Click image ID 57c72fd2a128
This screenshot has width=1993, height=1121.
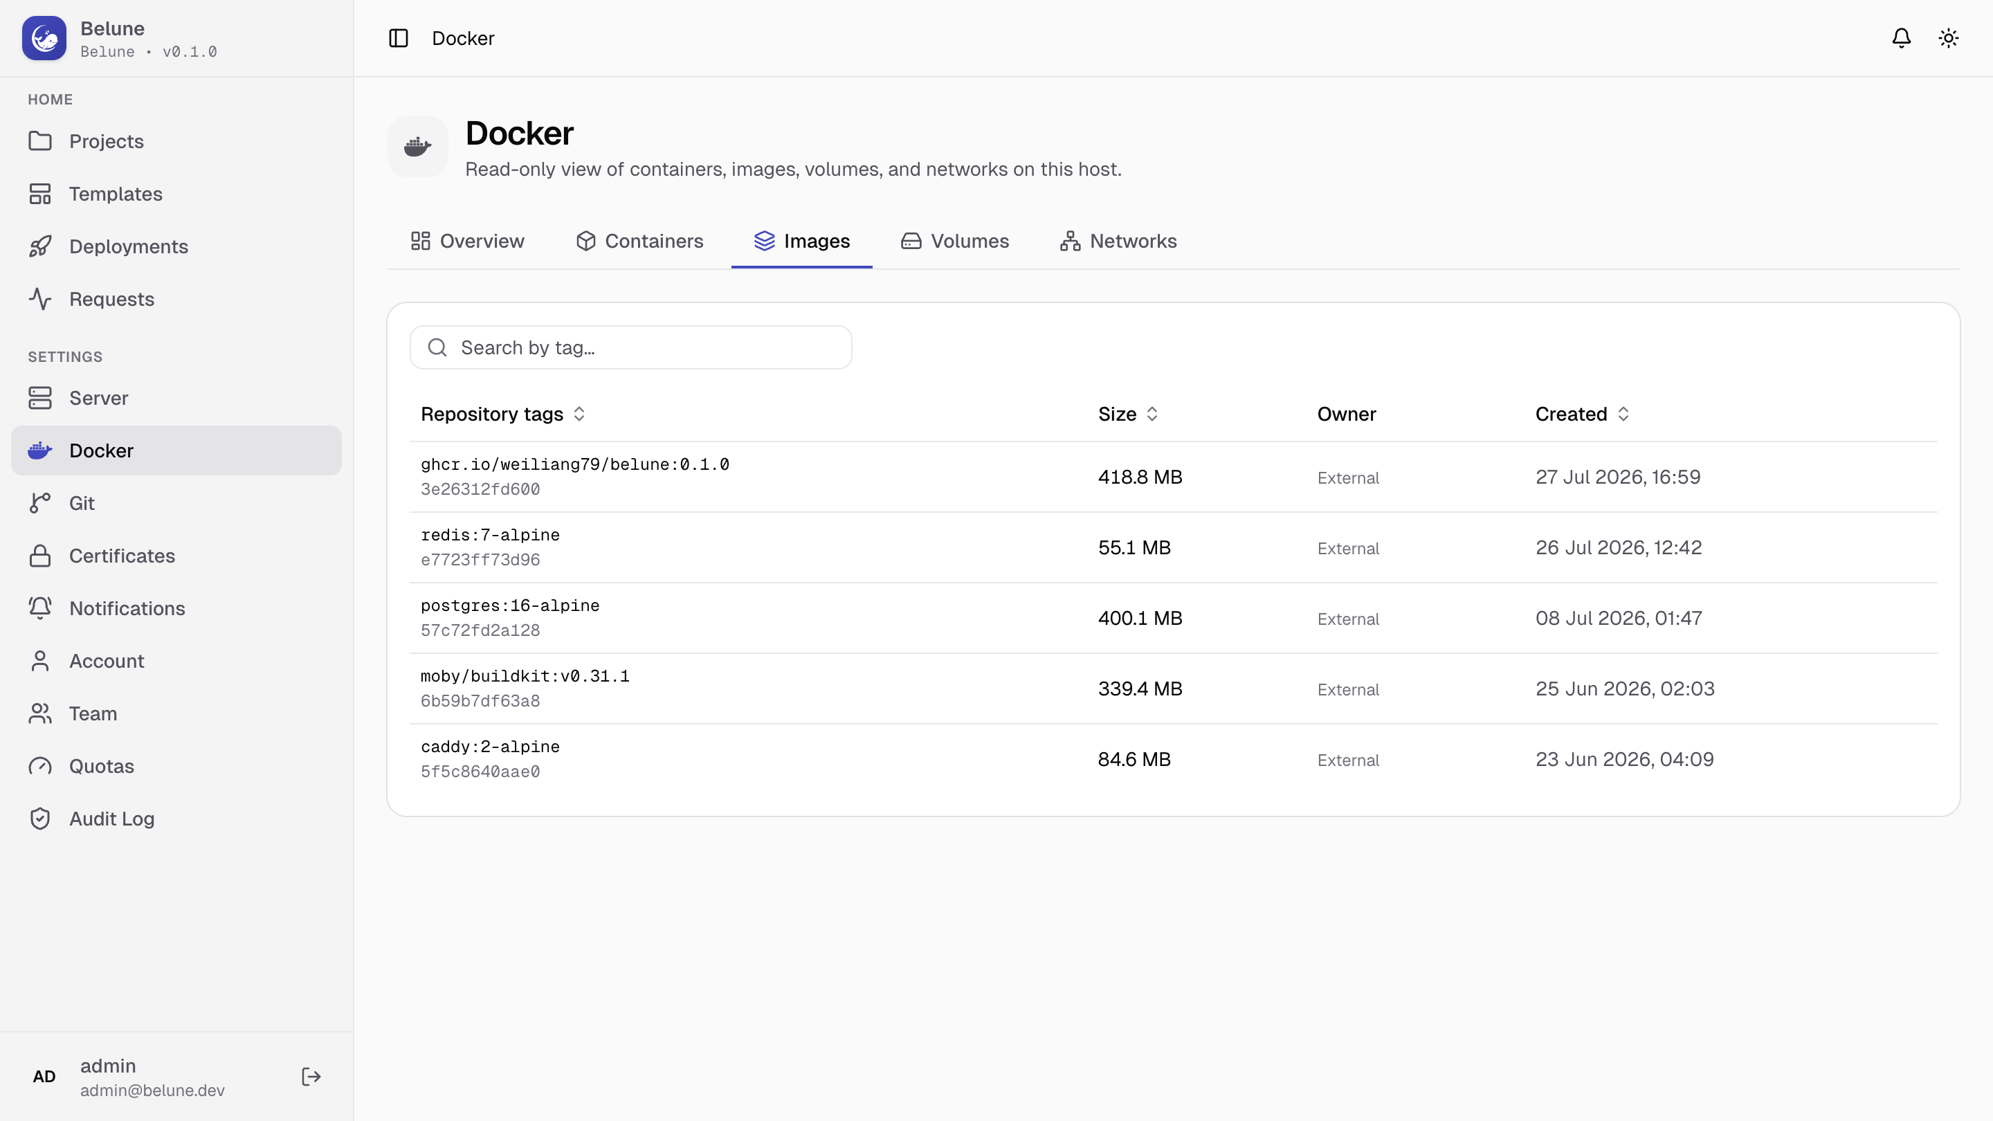tap(480, 630)
